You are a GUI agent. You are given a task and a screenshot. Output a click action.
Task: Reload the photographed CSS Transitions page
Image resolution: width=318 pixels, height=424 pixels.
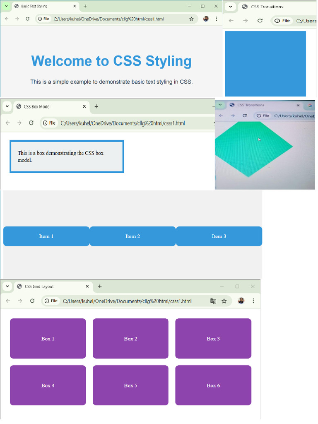(245, 116)
